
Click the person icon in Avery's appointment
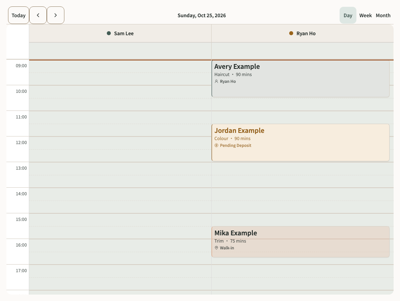(216, 81)
